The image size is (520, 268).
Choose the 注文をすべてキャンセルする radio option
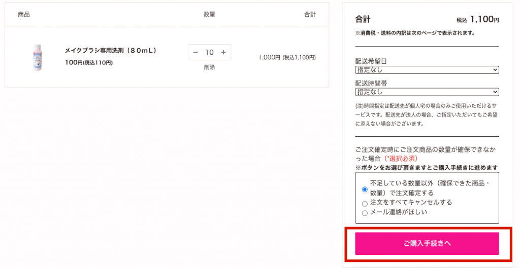(365, 204)
